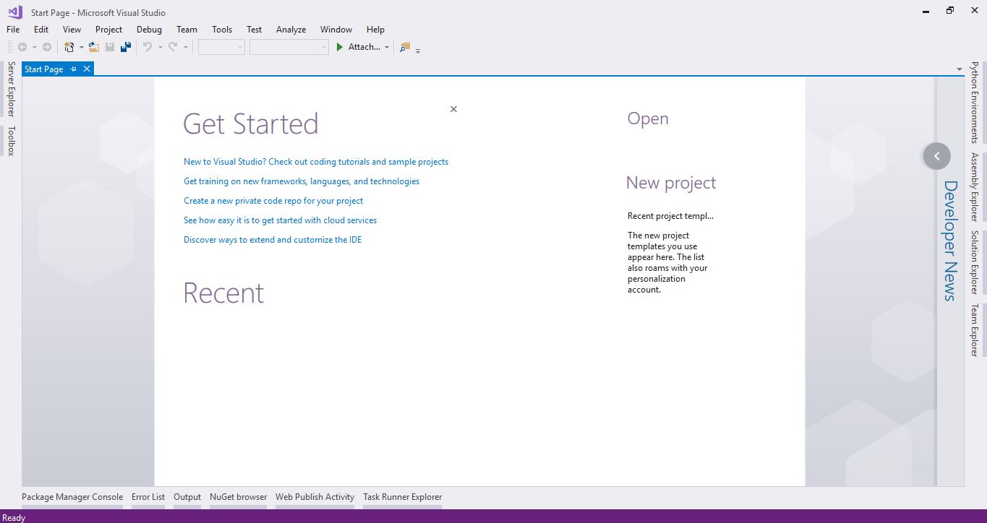Click 'Create a new private code repo' link
The image size is (987, 523).
(273, 201)
